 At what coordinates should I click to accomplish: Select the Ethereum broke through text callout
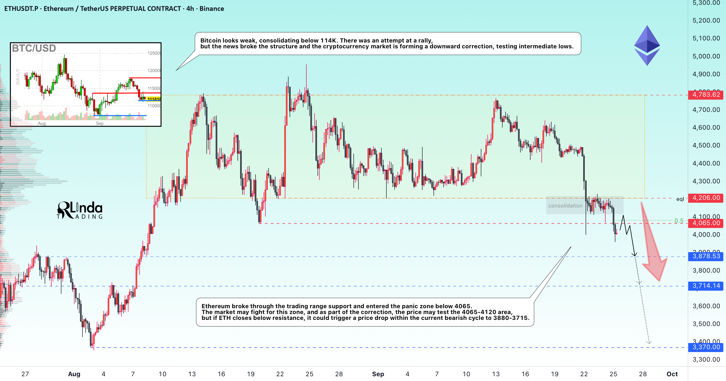pyautogui.click(x=365, y=312)
